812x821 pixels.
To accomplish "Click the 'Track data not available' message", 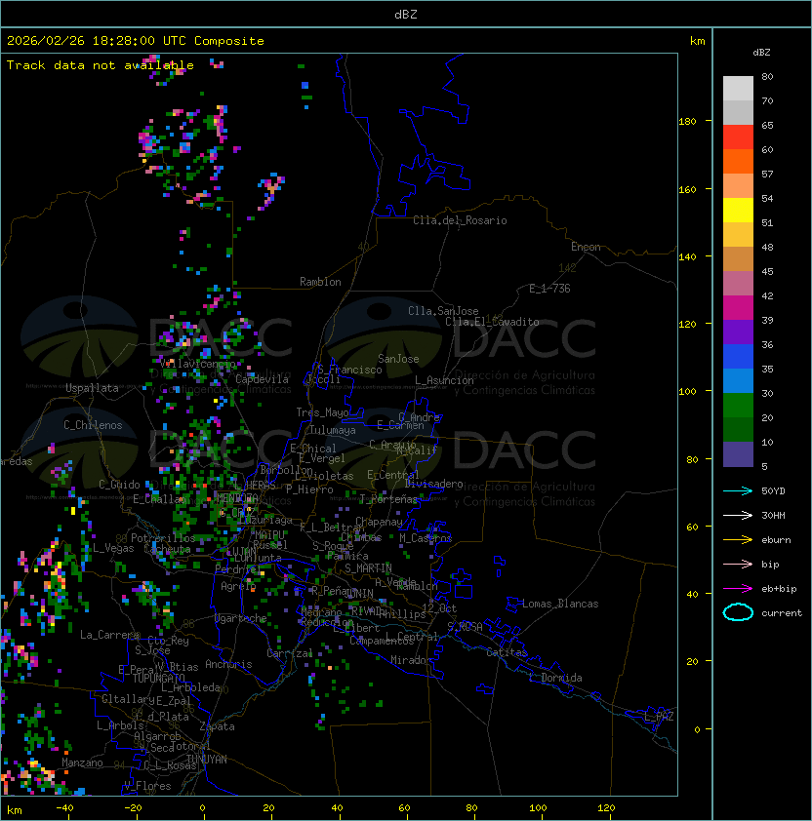I will (100, 65).
